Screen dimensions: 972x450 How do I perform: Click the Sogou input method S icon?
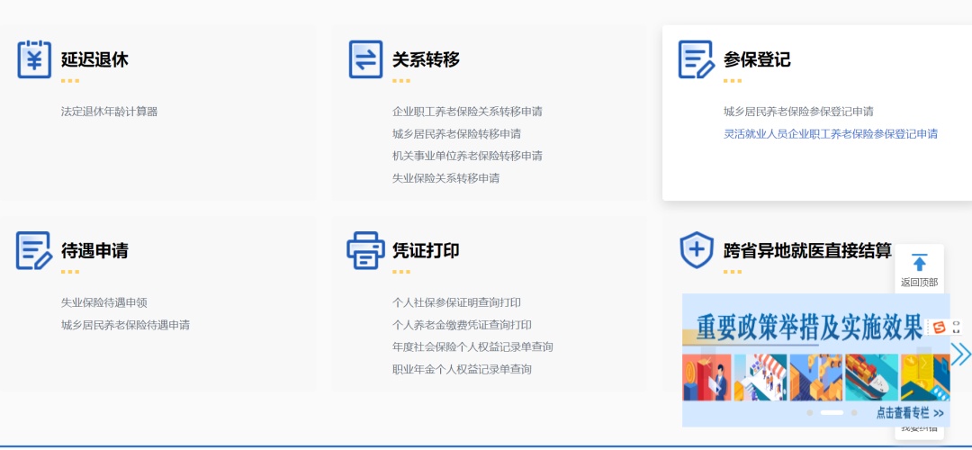(939, 328)
